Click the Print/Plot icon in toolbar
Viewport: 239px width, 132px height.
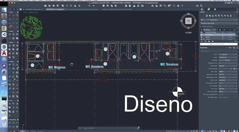click(x=103, y=6)
